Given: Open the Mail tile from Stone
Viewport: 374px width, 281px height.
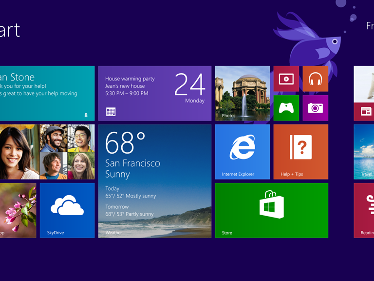Looking at the screenshot, I should pos(47,93).
